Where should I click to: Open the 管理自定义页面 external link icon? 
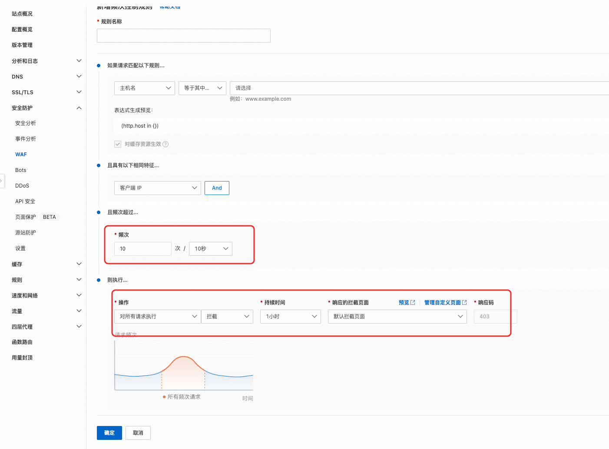(464, 302)
